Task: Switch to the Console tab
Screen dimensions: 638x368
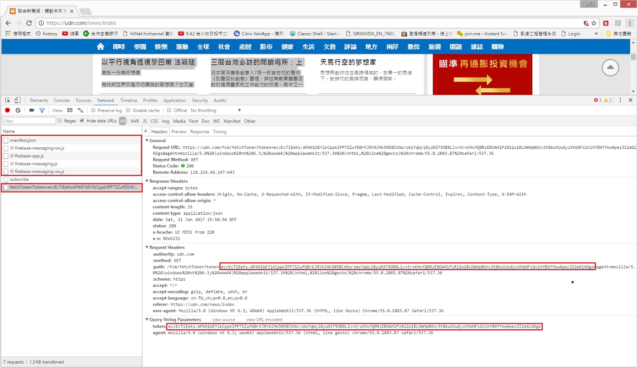Action: click(62, 101)
